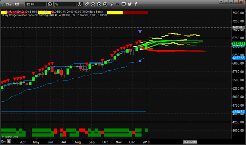Click the interval clock icon beside W
Viewport: 246px width, 145px height.
(80, 4)
